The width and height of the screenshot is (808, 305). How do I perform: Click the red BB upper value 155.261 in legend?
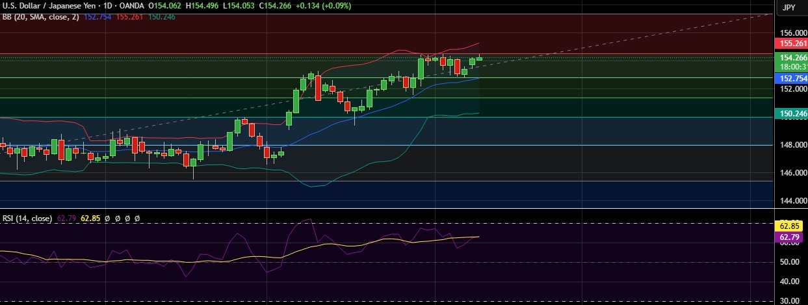pos(129,16)
